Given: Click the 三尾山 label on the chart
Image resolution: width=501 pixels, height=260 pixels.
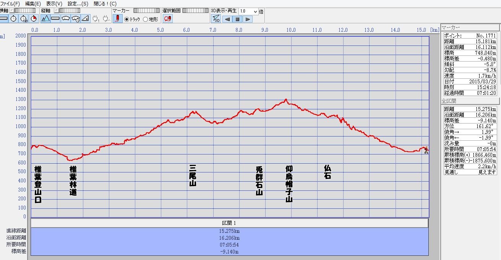Looking at the screenshot, I should [x=193, y=176].
